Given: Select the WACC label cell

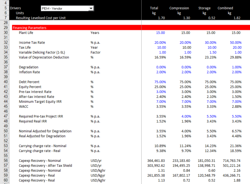Looking at the screenshot, I should 23,107.
